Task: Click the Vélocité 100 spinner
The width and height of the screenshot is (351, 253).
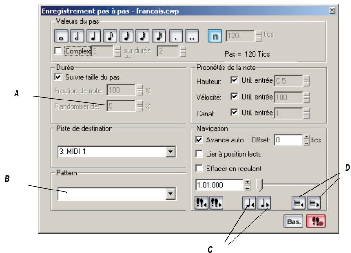Action: (307, 97)
